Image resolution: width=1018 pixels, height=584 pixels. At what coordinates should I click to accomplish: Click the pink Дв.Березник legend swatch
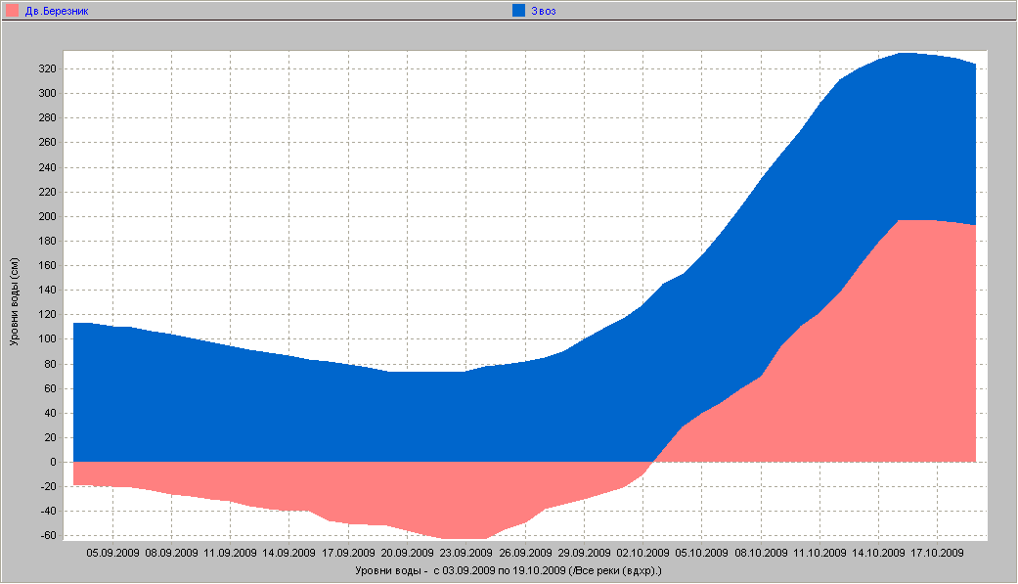pyautogui.click(x=13, y=11)
